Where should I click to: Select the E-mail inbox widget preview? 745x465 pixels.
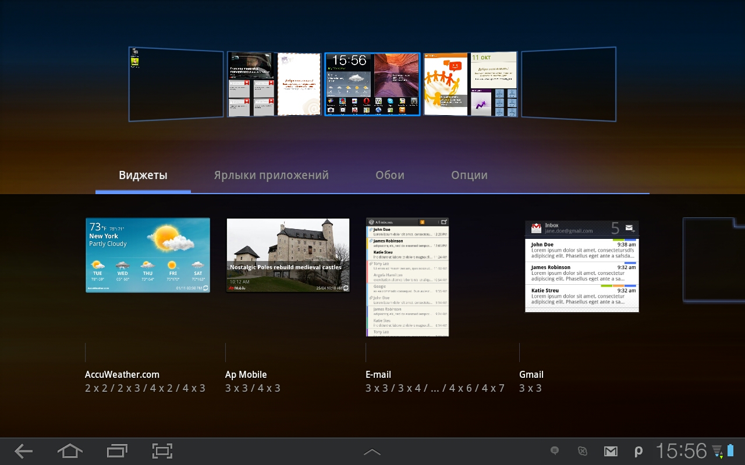[x=407, y=277]
